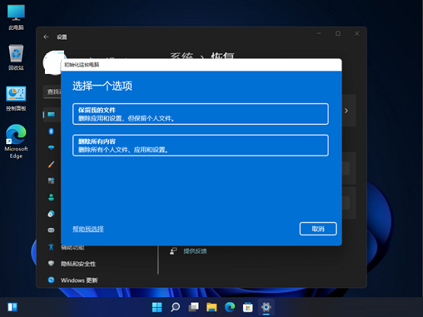
Task: Click the 查找设置 search field
Action: (53, 91)
